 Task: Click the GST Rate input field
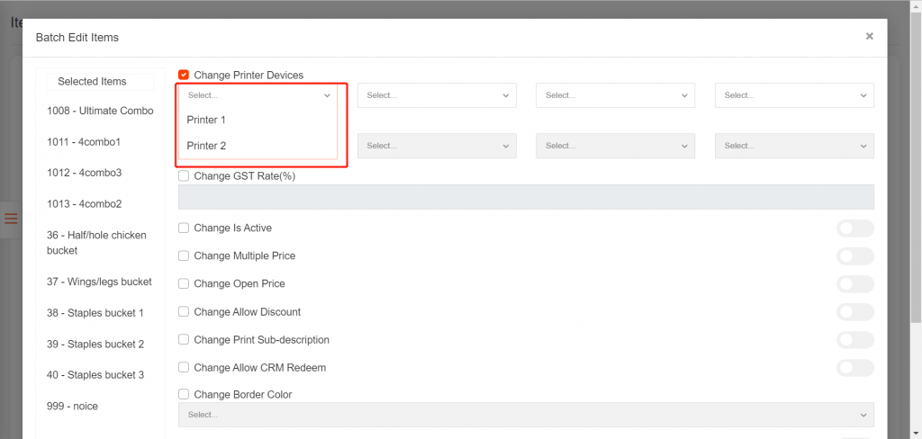[x=526, y=197]
